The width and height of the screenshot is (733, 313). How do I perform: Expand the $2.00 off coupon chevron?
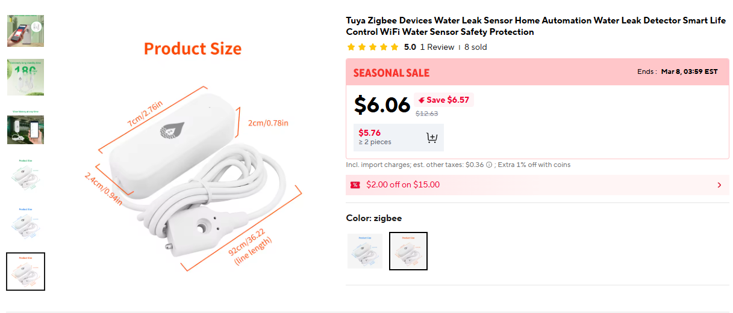719,185
